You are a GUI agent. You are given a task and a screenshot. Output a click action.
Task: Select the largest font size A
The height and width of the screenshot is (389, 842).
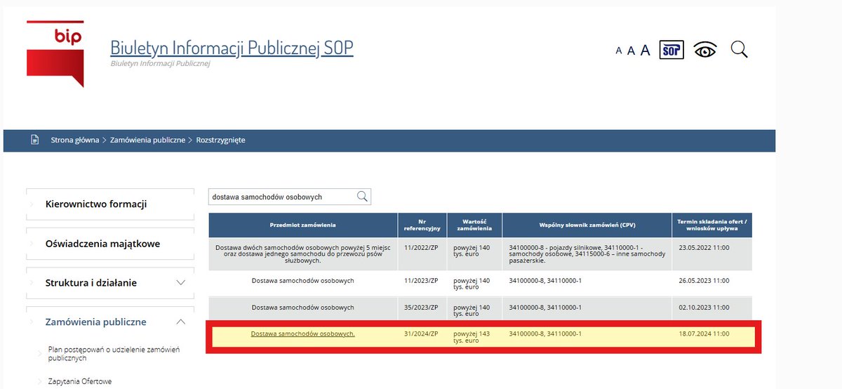coord(646,50)
